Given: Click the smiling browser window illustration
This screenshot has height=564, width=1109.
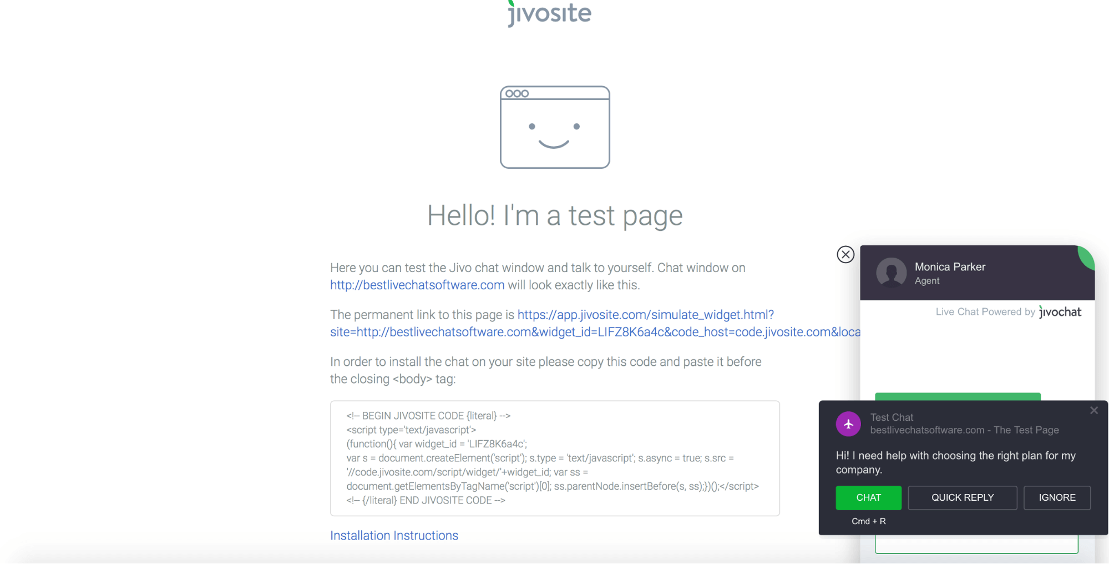Looking at the screenshot, I should 555,127.
